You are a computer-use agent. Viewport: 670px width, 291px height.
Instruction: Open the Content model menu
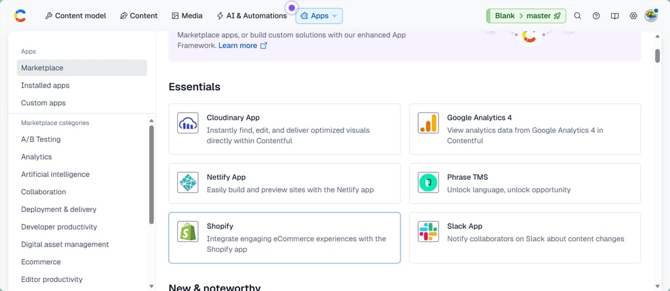(76, 16)
